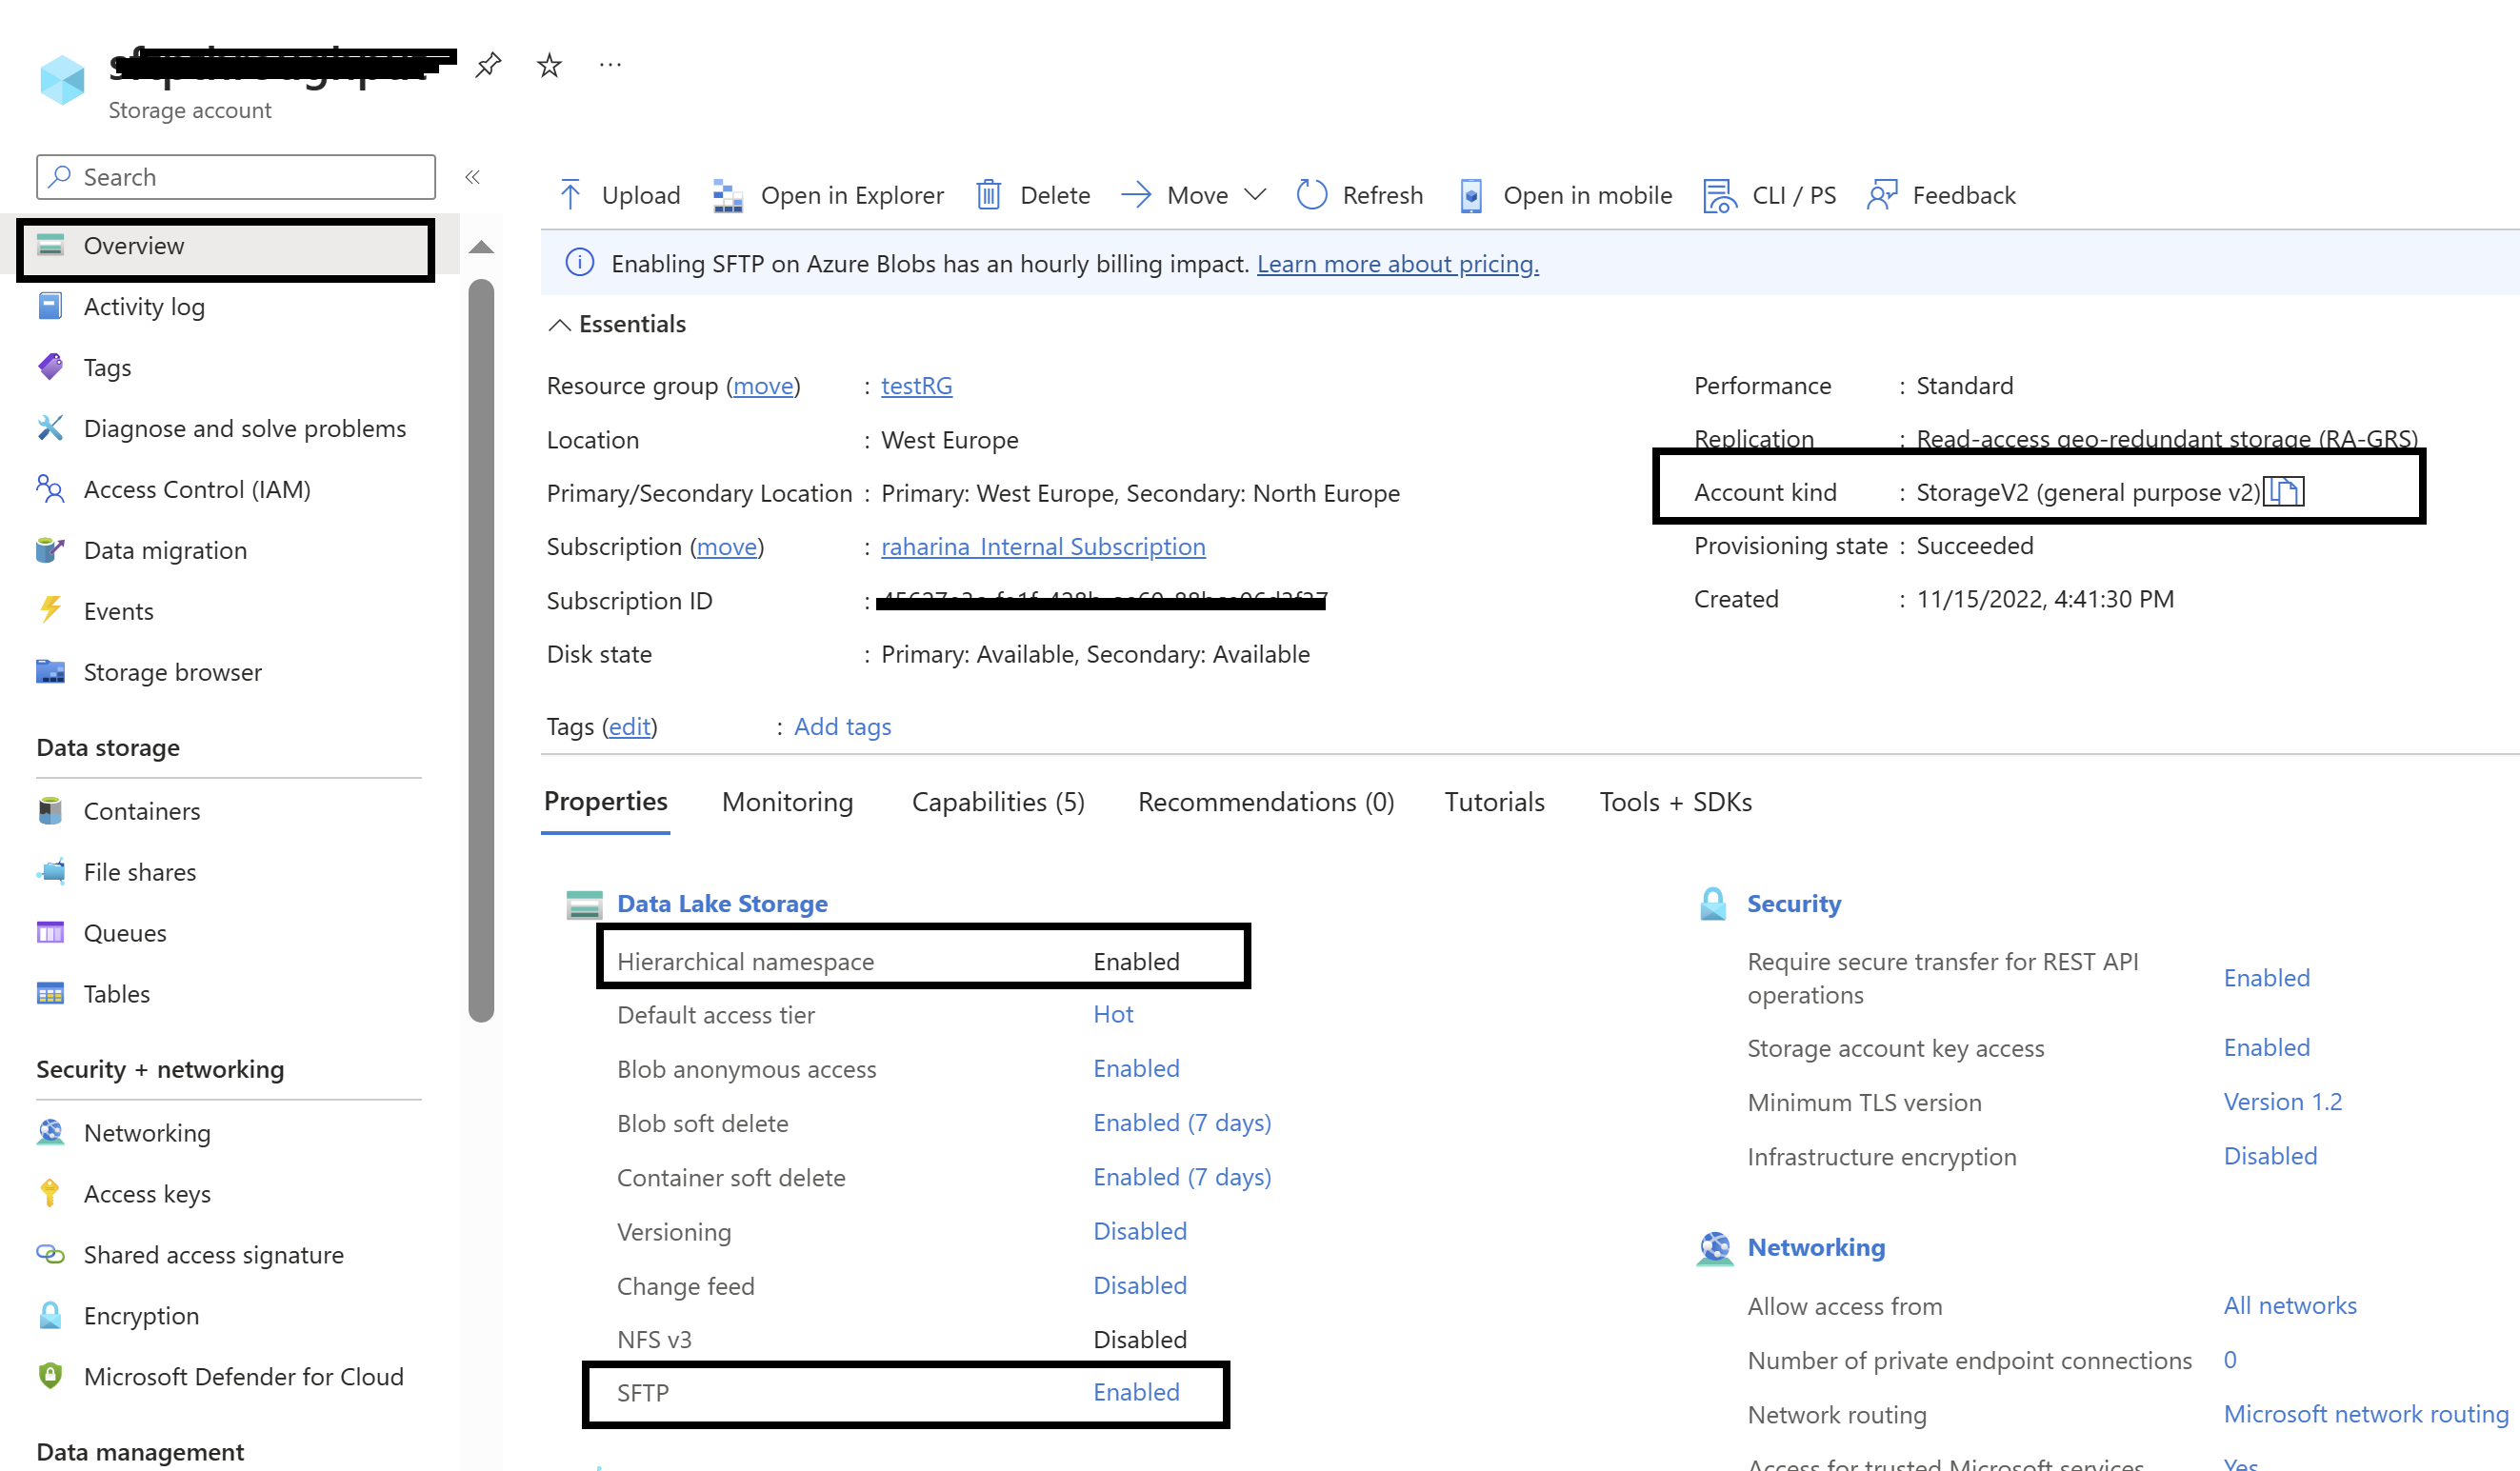Refresh the storage account overview
The image size is (2520, 1471).
coord(1359,195)
